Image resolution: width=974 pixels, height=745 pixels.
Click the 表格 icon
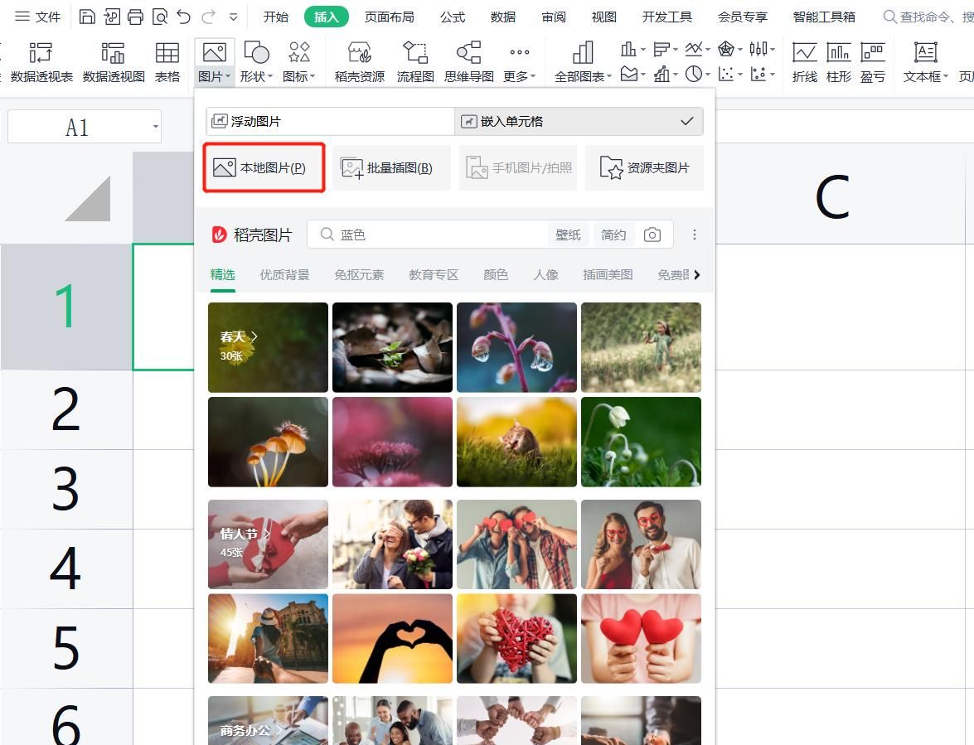167,62
